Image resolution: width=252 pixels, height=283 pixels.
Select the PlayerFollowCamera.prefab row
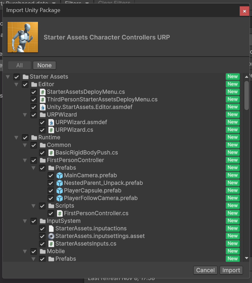101,198
